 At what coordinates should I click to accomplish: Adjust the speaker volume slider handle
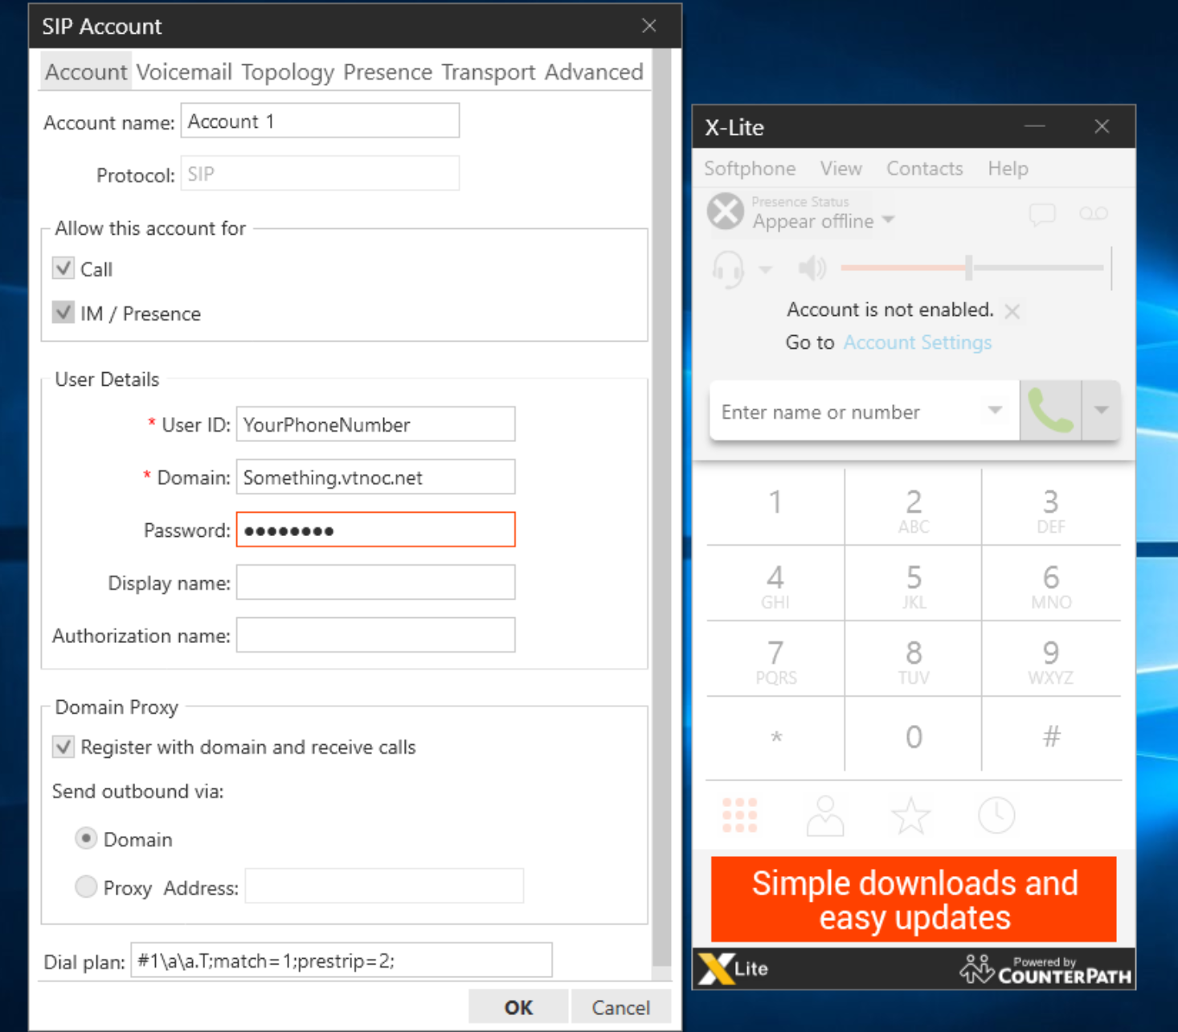click(969, 268)
